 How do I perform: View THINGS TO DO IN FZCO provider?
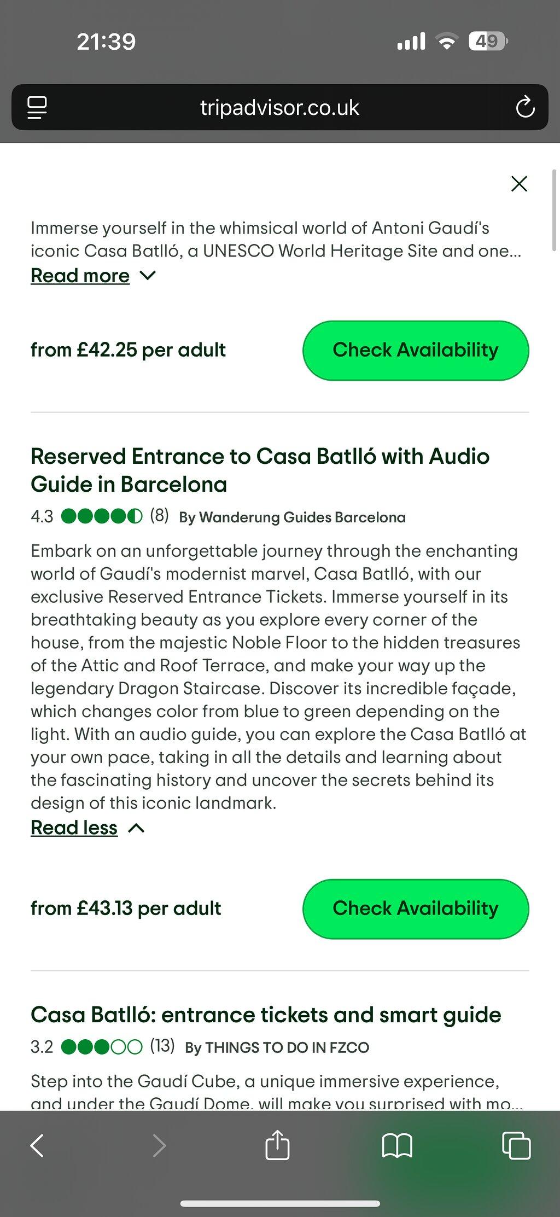277,1047
